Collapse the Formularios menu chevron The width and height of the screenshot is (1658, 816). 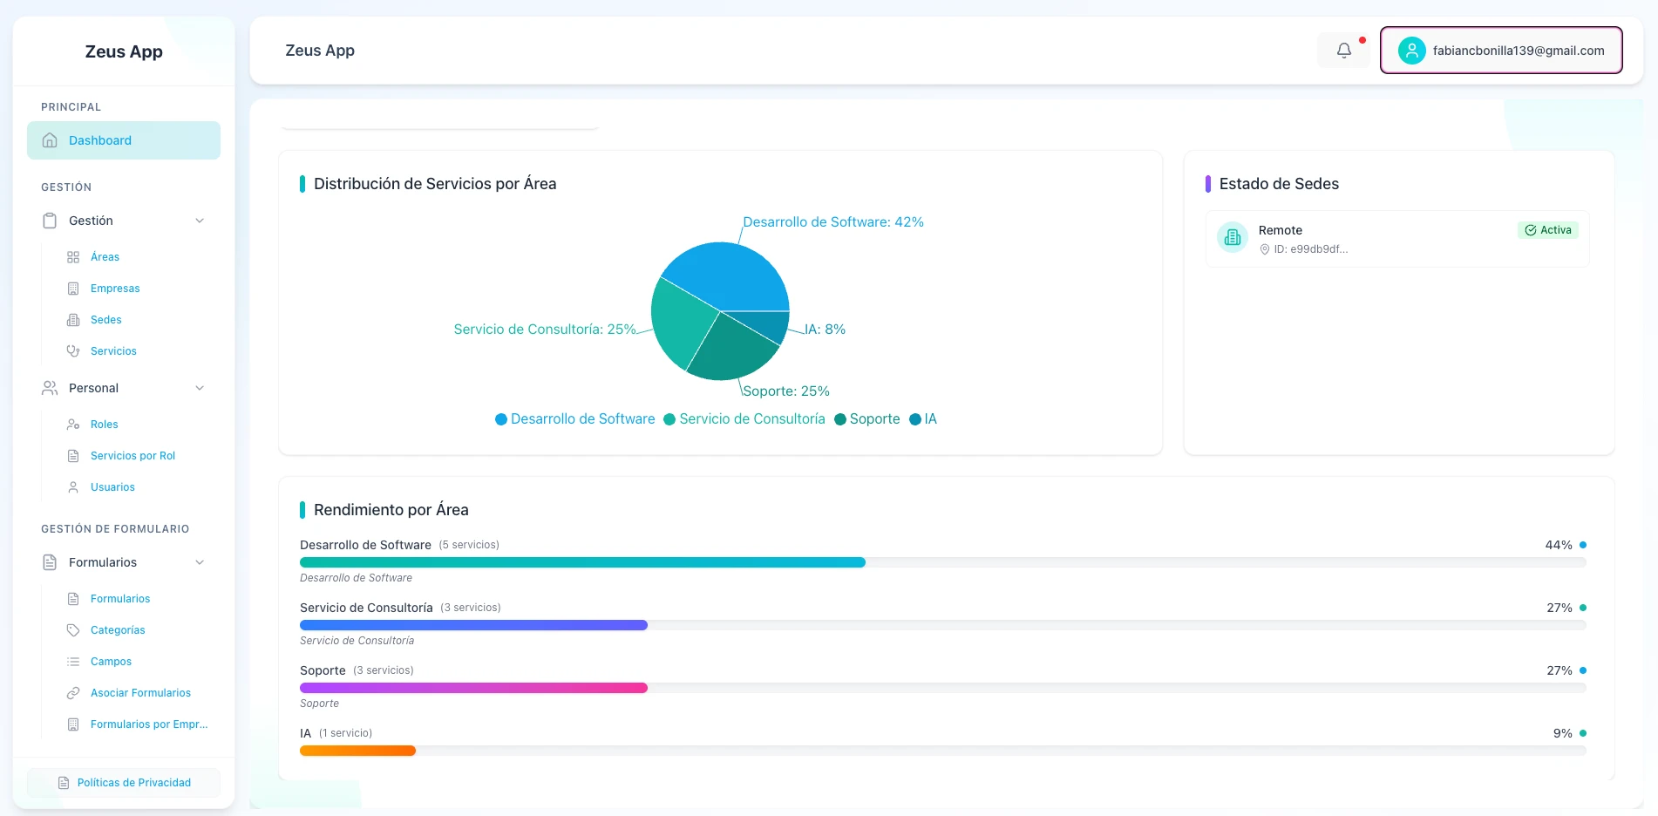point(200,562)
